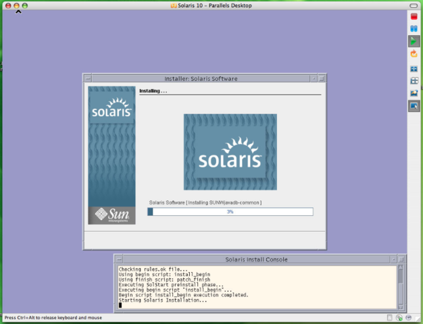Click "Executing SolStart preinstall phase..." console line
The image size is (423, 324).
coord(171,285)
